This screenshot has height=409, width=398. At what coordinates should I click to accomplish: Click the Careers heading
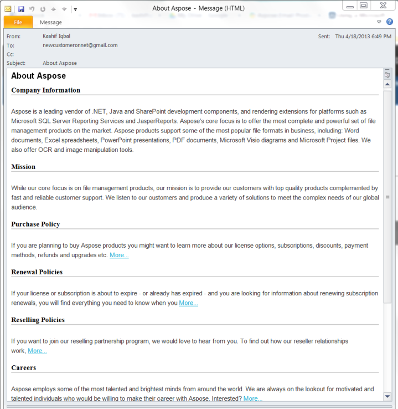24,367
